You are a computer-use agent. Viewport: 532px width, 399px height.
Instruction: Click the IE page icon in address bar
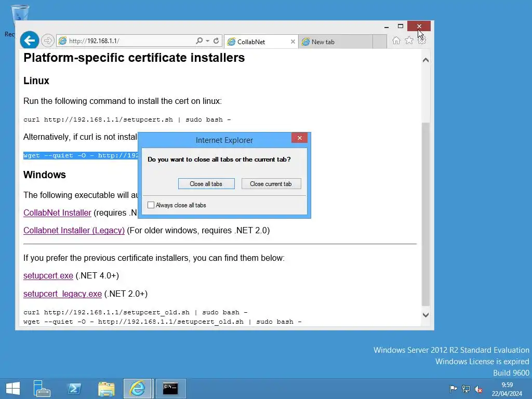[x=62, y=41]
